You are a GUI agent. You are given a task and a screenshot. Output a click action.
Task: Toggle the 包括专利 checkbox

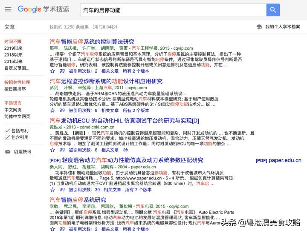(x=7, y=131)
